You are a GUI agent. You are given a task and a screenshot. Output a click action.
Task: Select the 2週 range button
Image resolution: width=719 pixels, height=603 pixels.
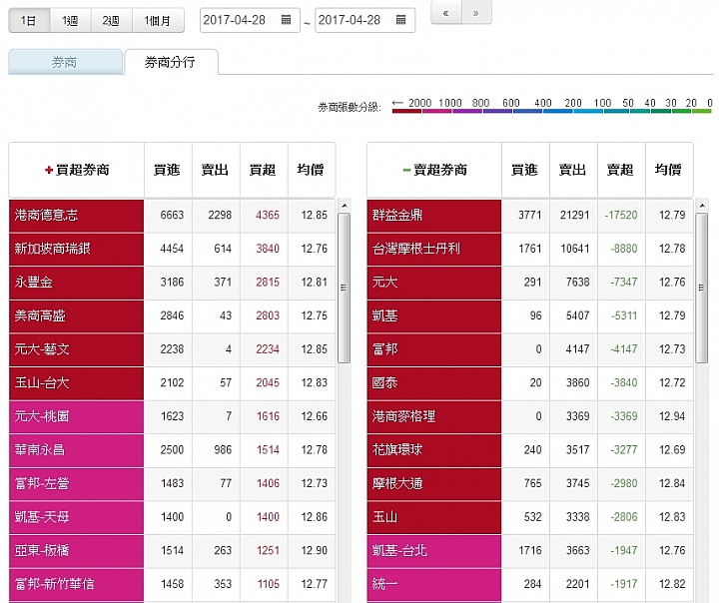click(112, 20)
